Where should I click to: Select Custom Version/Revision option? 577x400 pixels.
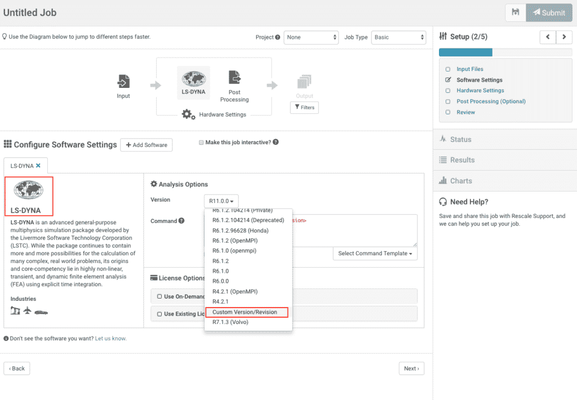point(247,312)
